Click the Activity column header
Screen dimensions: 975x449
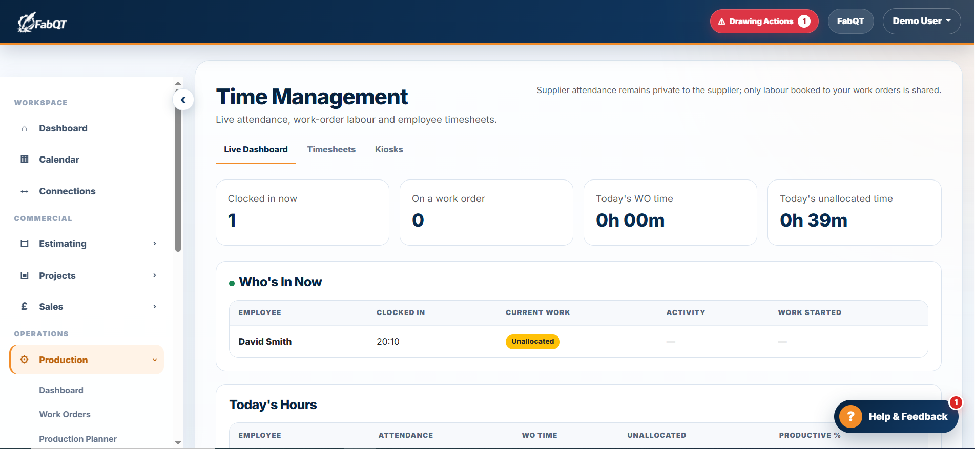point(686,312)
